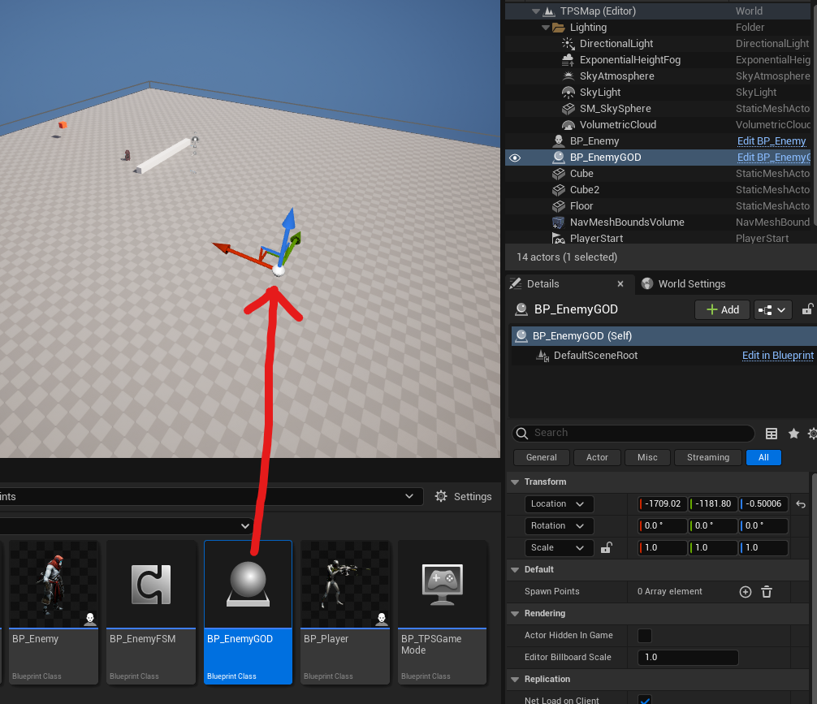The width and height of the screenshot is (817, 704).
Task: Click the Floor static mesh icon
Action: click(x=559, y=205)
